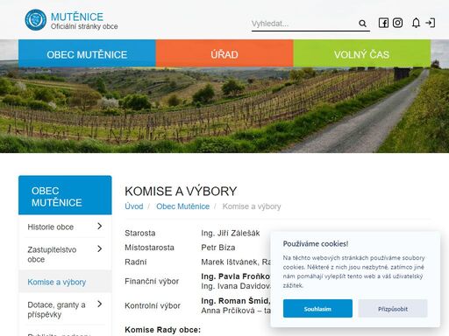The height and width of the screenshot is (336, 449).
Task: Click the login arrow icon
Action: pyautogui.click(x=431, y=23)
